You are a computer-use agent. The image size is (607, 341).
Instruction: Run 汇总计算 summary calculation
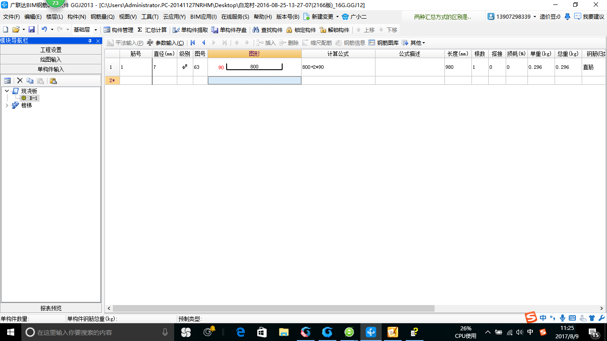(x=152, y=30)
